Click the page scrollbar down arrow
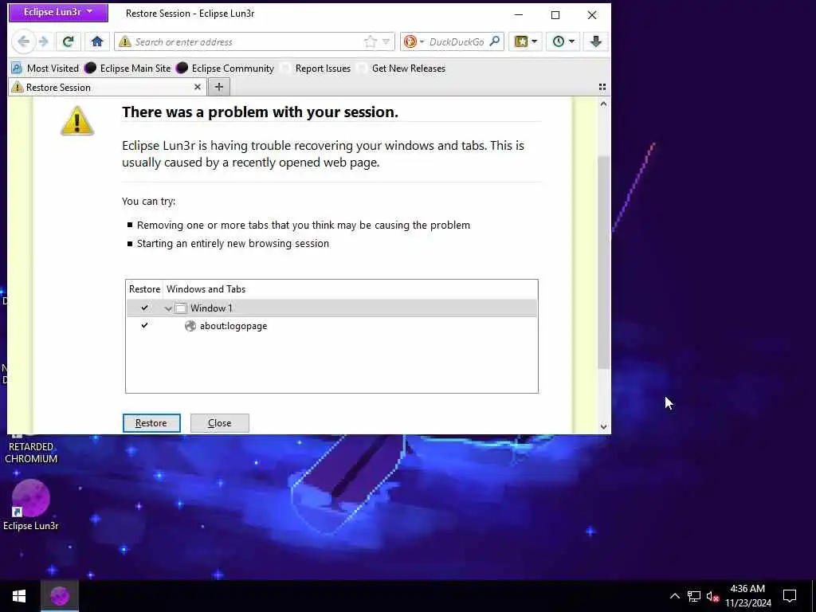816x612 pixels. pyautogui.click(x=603, y=426)
